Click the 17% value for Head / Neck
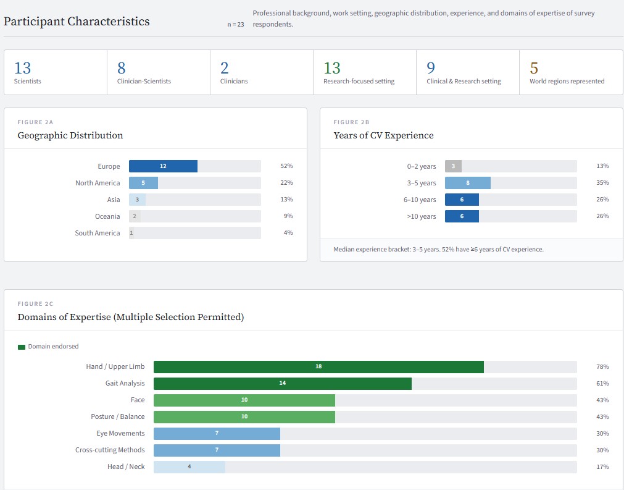624x490 pixels. (602, 467)
